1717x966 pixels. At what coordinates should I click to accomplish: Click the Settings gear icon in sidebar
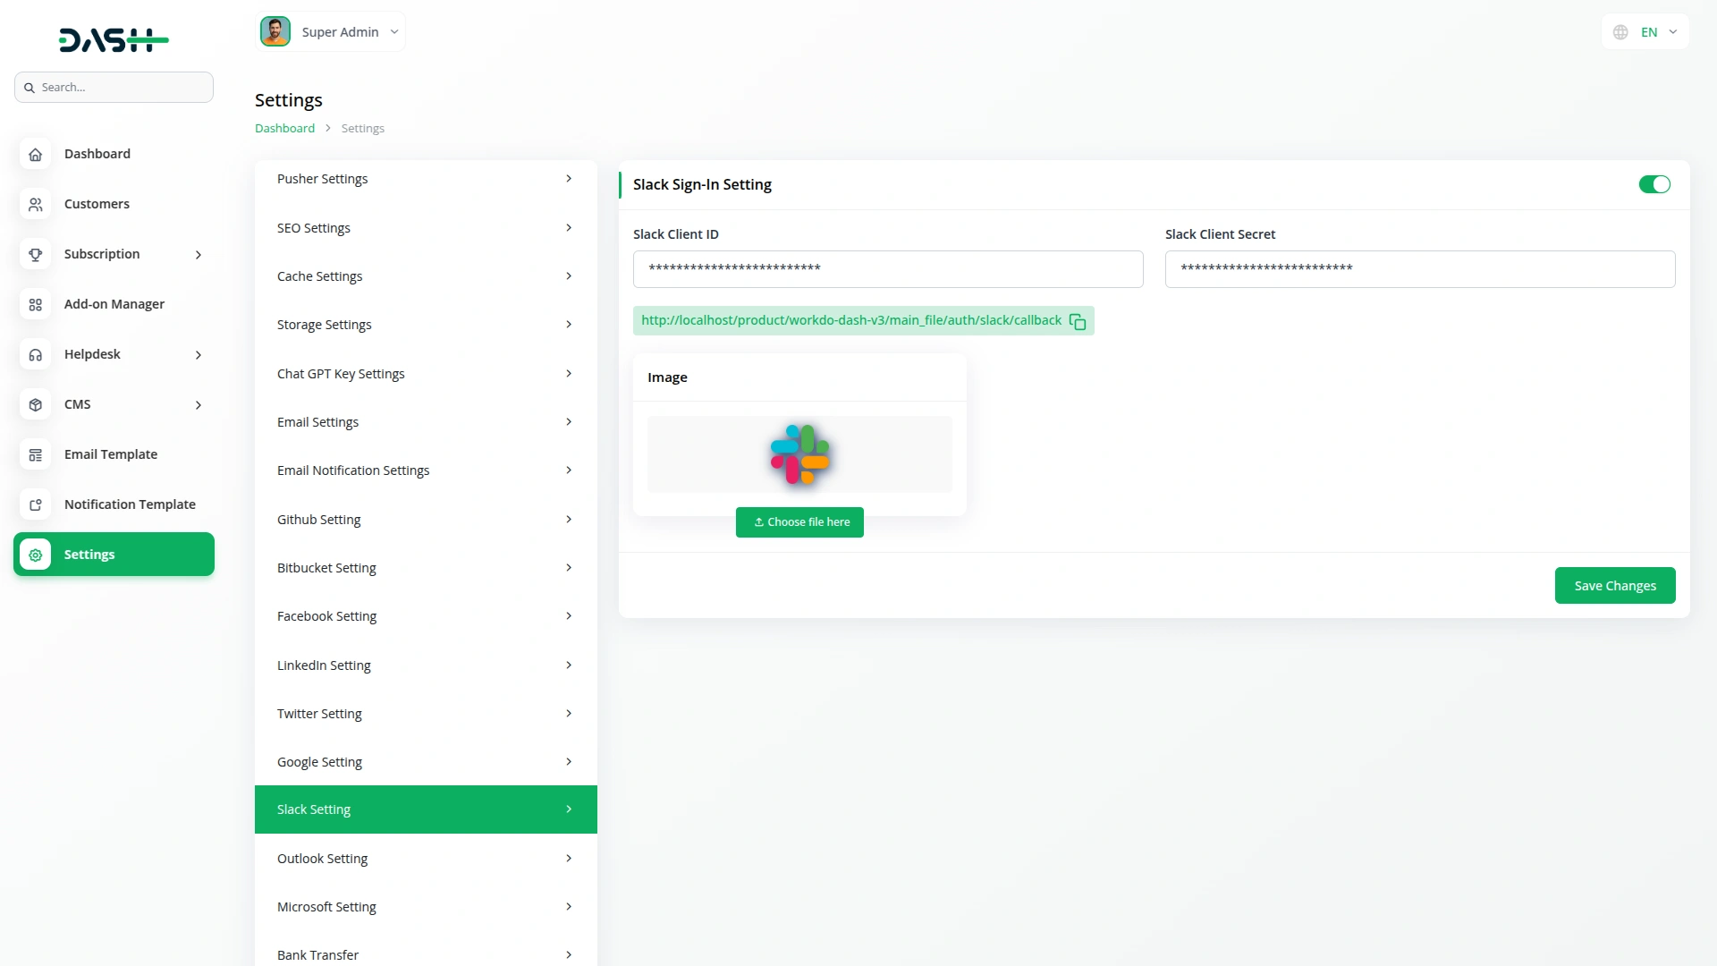[x=35, y=555]
